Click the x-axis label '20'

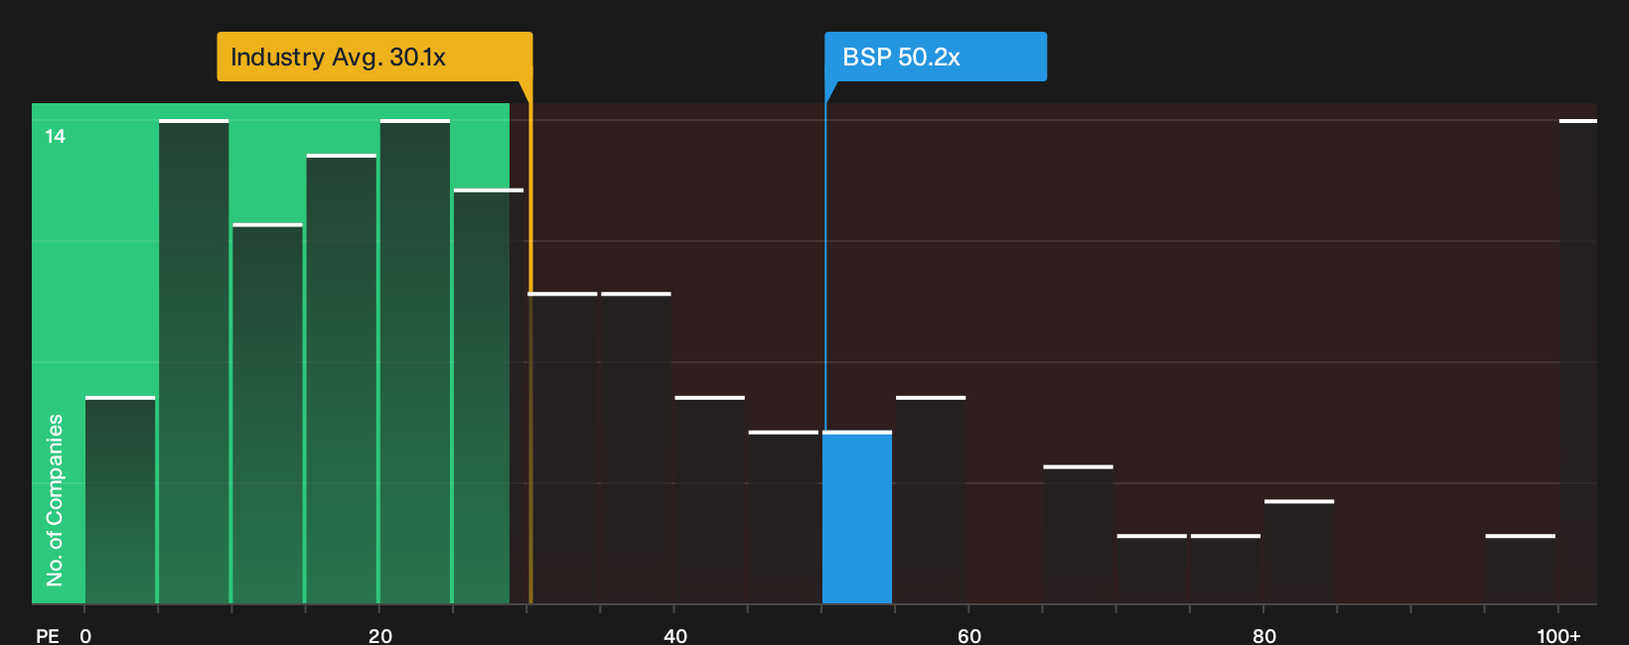tap(380, 636)
